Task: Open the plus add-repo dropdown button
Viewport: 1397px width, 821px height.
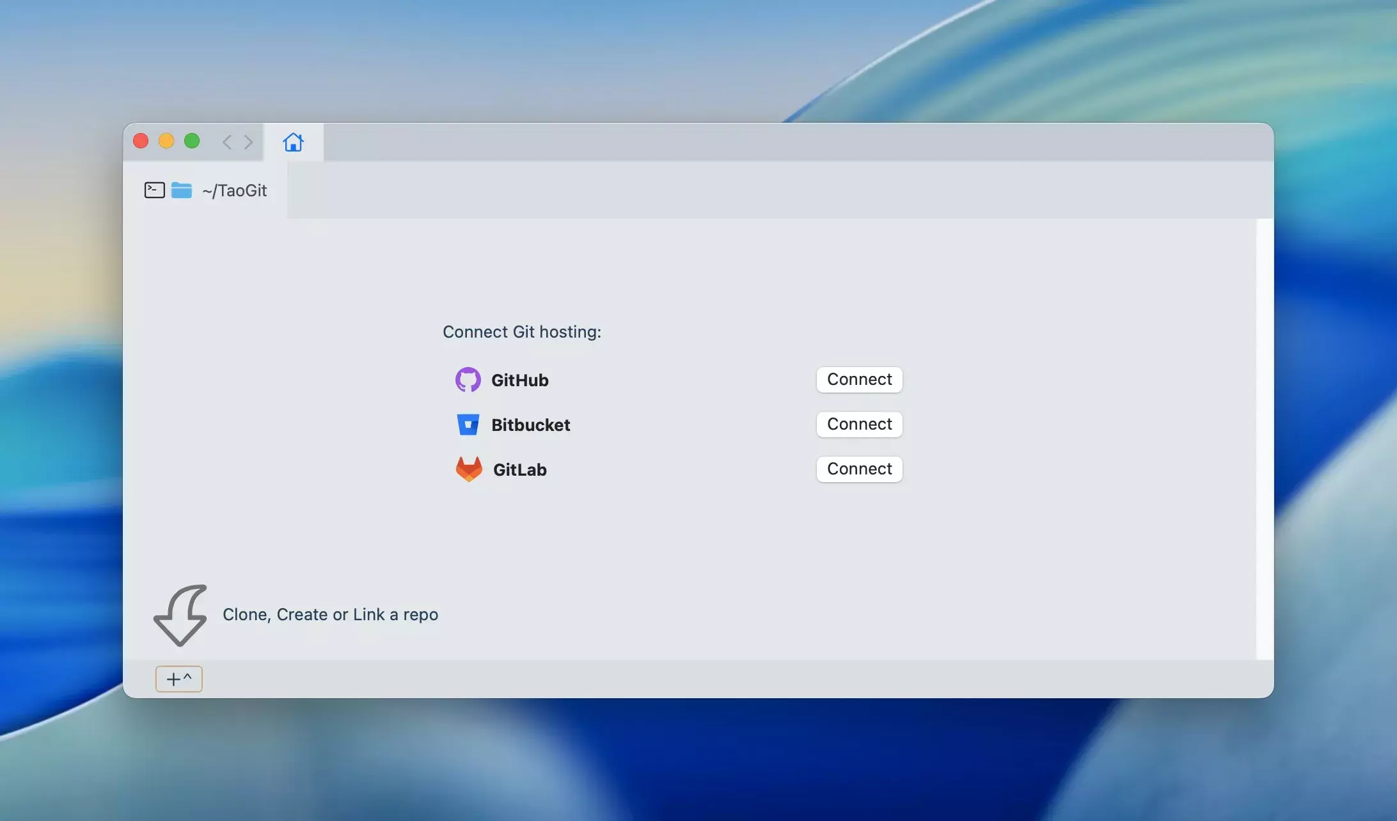Action: tap(178, 678)
